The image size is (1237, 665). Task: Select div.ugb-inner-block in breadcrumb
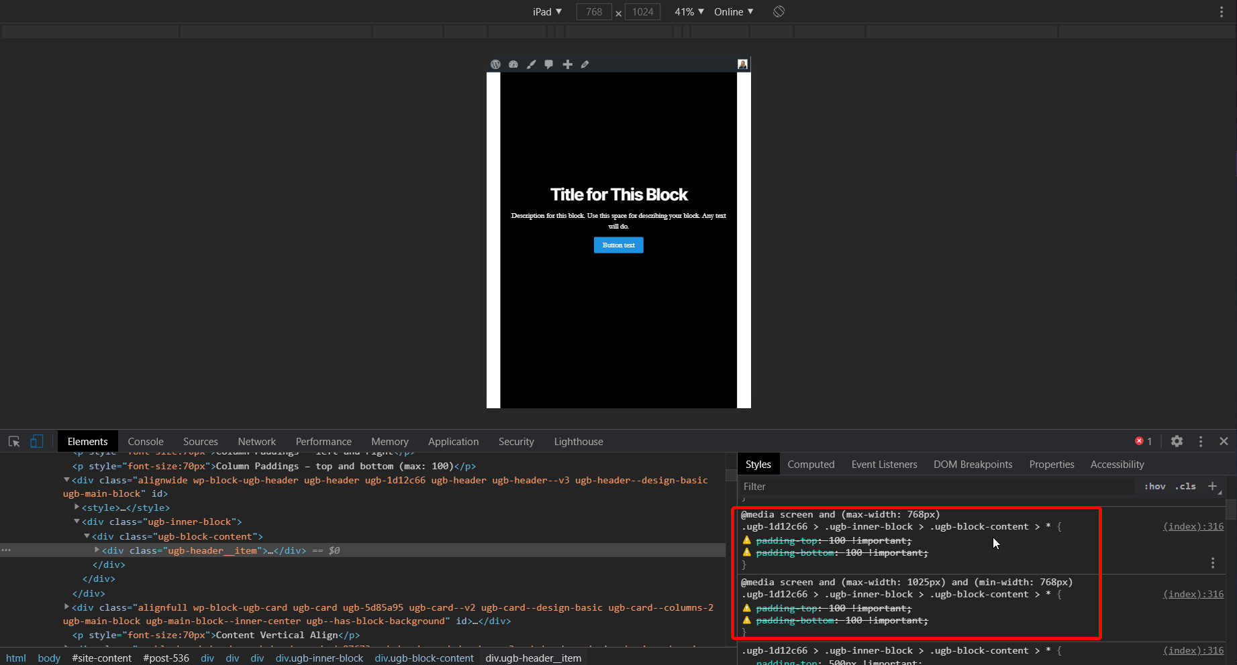tap(319, 658)
